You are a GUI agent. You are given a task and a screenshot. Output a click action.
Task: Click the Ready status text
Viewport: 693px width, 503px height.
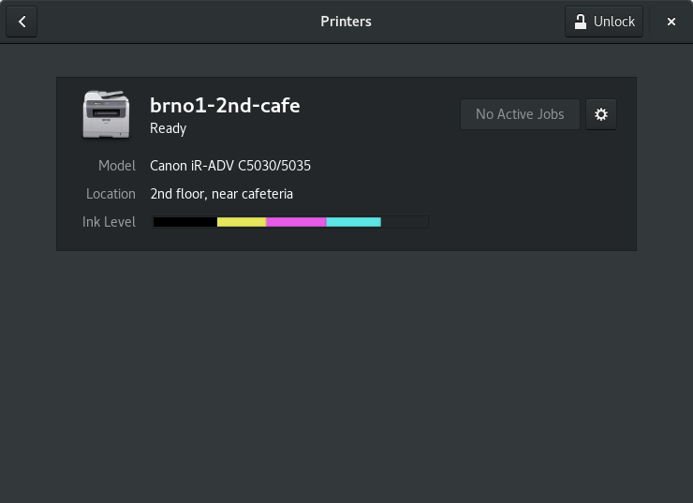tap(168, 128)
